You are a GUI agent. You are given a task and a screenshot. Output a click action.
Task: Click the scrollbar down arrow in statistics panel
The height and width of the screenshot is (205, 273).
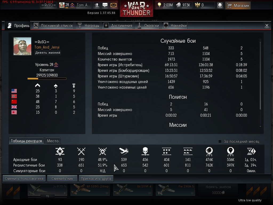260,127
